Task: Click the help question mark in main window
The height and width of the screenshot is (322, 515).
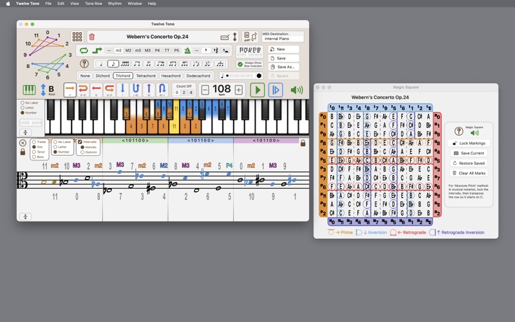Action: click(84, 63)
